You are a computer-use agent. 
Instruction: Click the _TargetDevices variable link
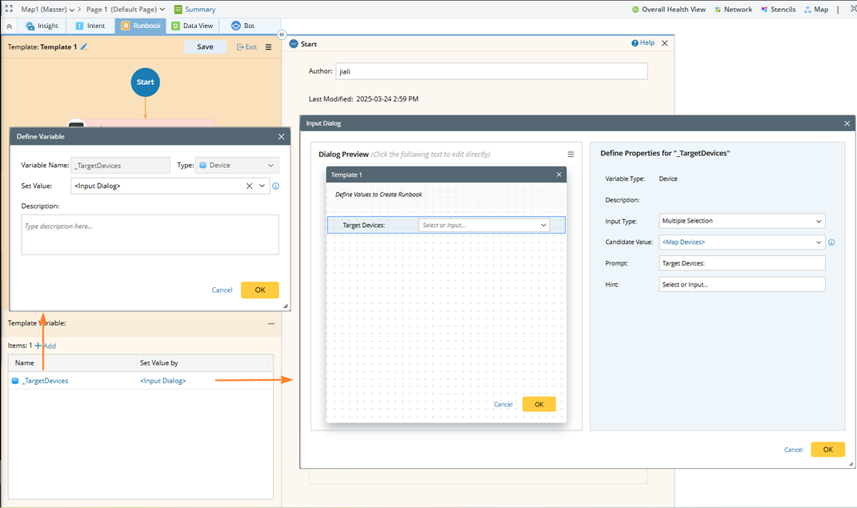click(45, 381)
